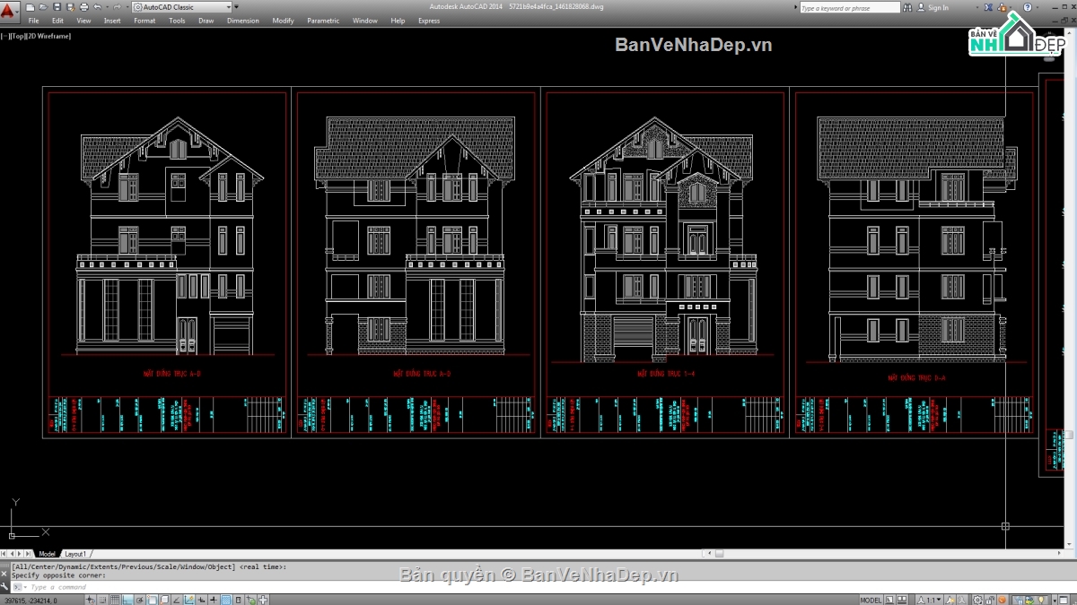The height and width of the screenshot is (605, 1077).
Task: Toggle the MODEL space button in status bar
Action: coord(871,600)
